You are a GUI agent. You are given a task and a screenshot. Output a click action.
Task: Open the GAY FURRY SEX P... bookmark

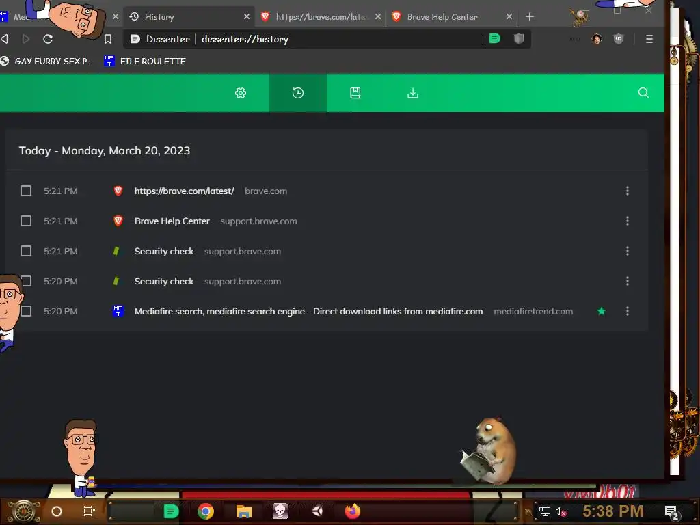coord(46,61)
